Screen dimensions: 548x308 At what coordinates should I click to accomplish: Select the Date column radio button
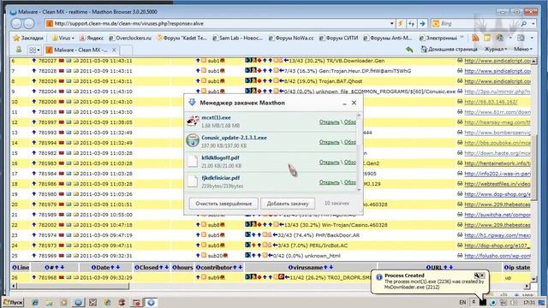93,268
